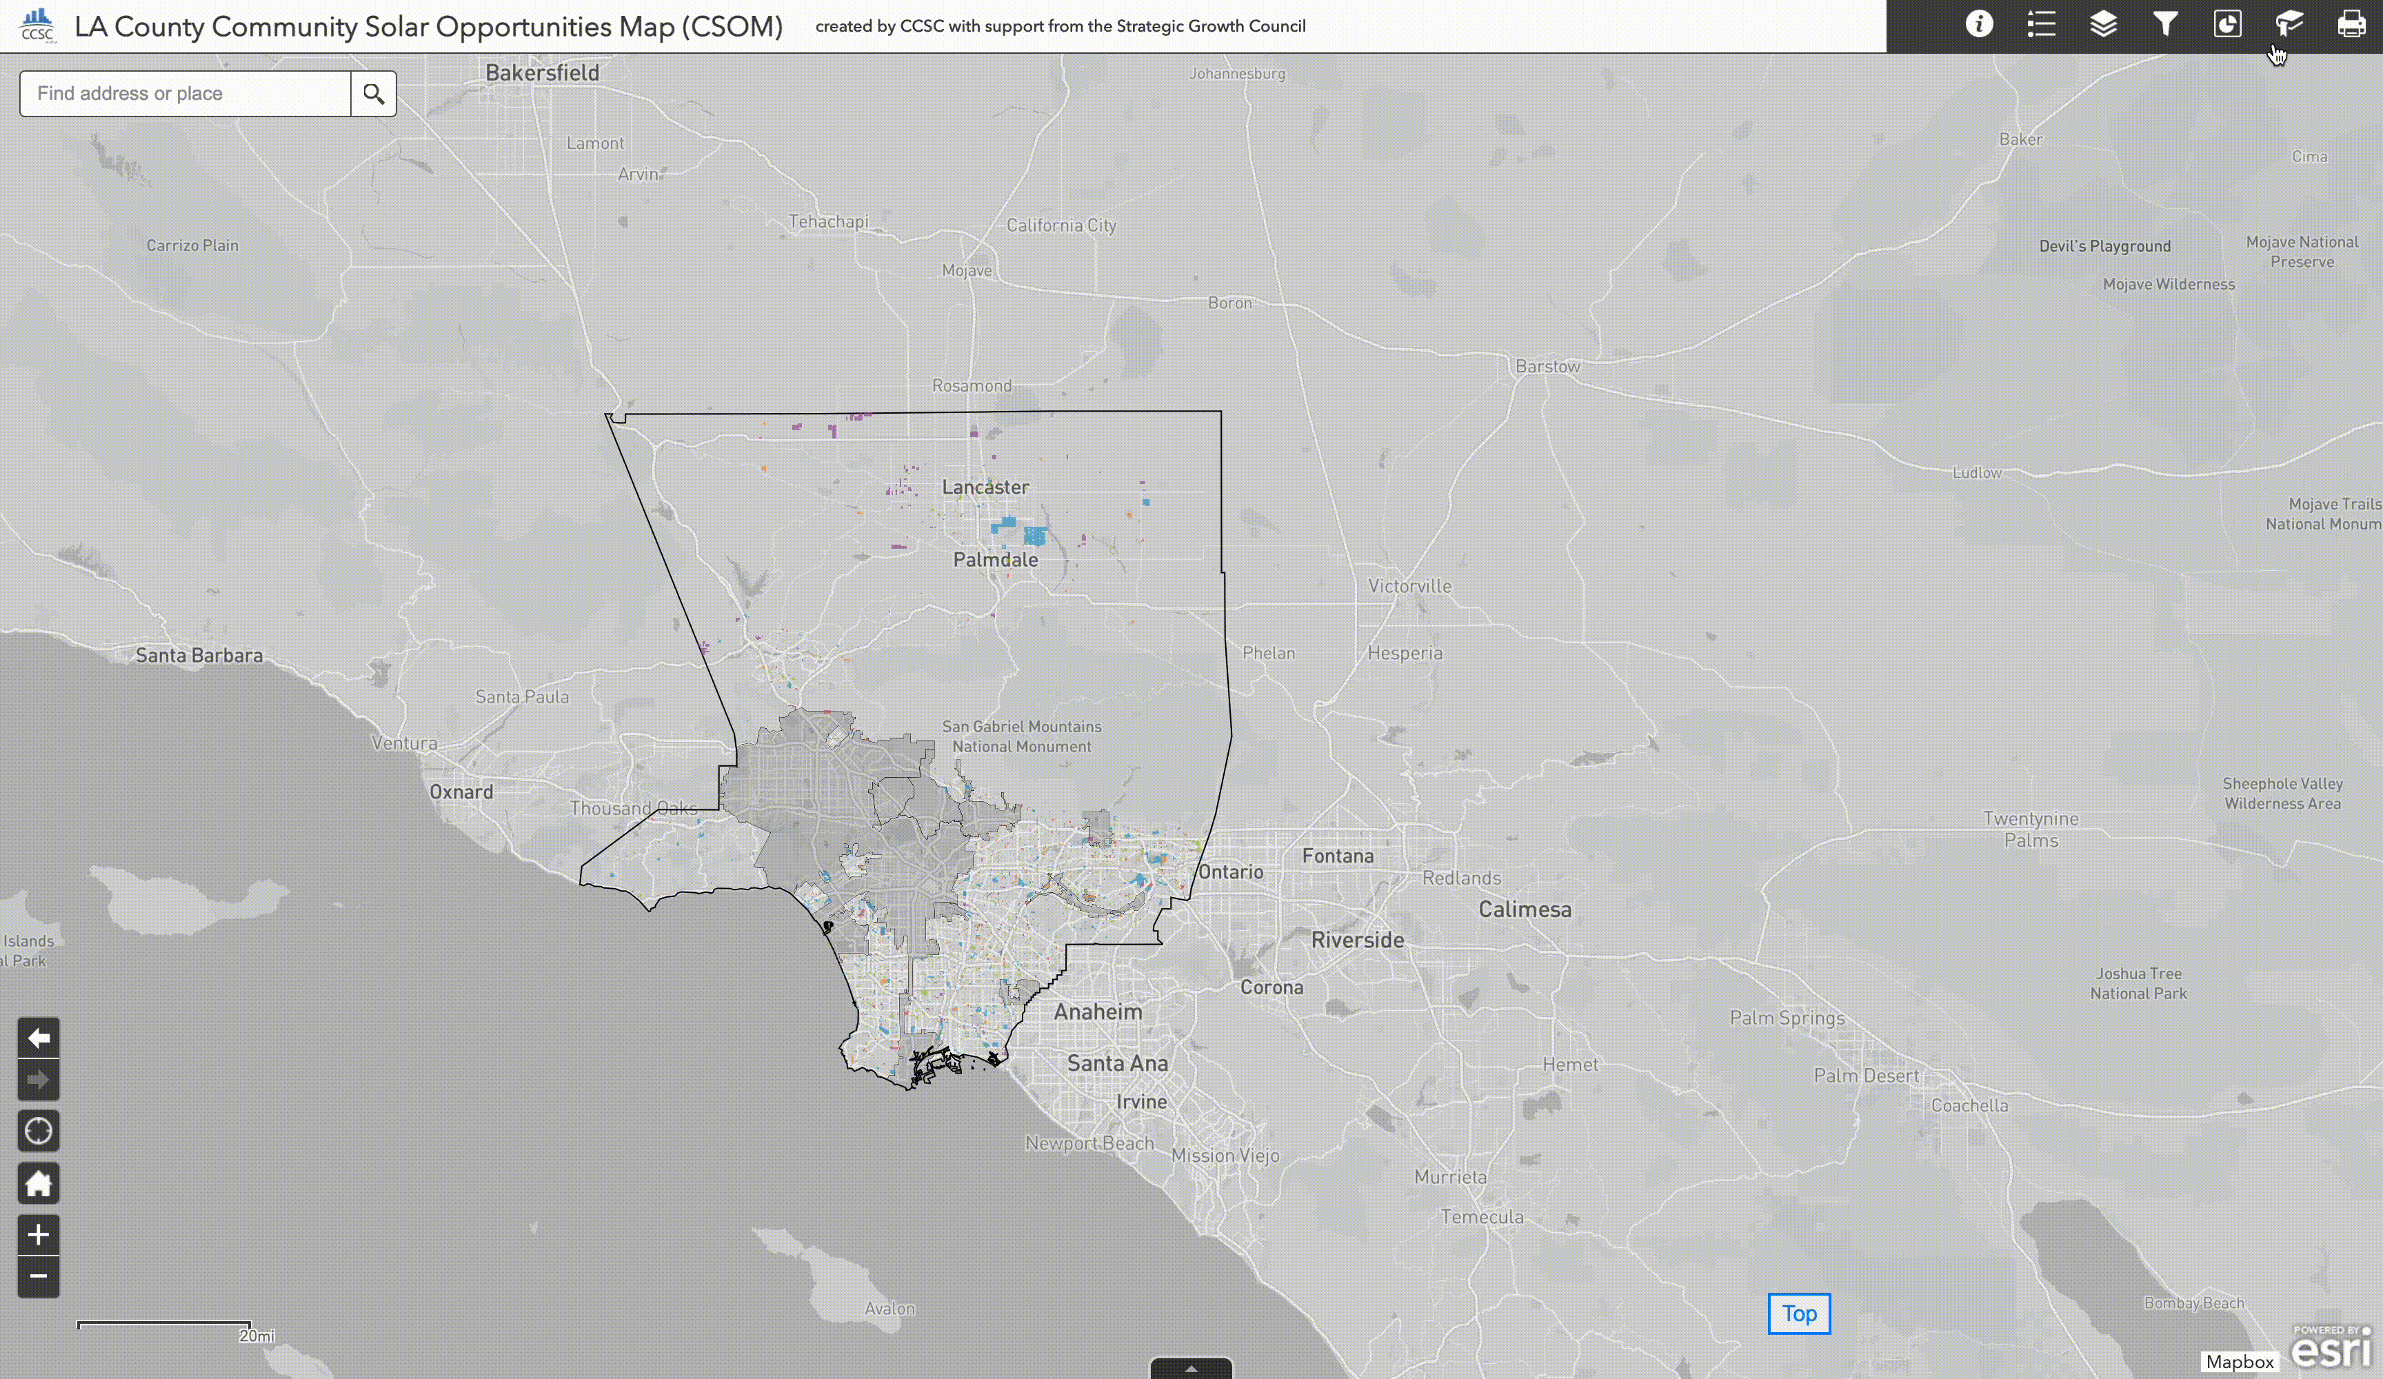Click the Top button
The width and height of the screenshot is (2383, 1379).
(x=1798, y=1313)
